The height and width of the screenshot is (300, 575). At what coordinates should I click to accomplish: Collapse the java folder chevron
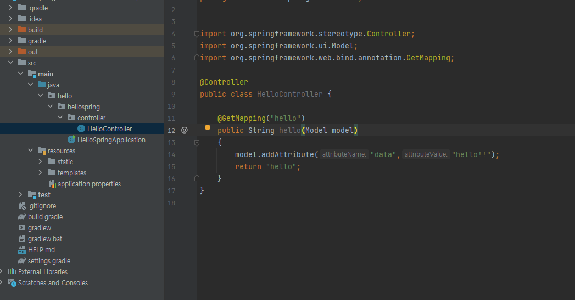30,85
